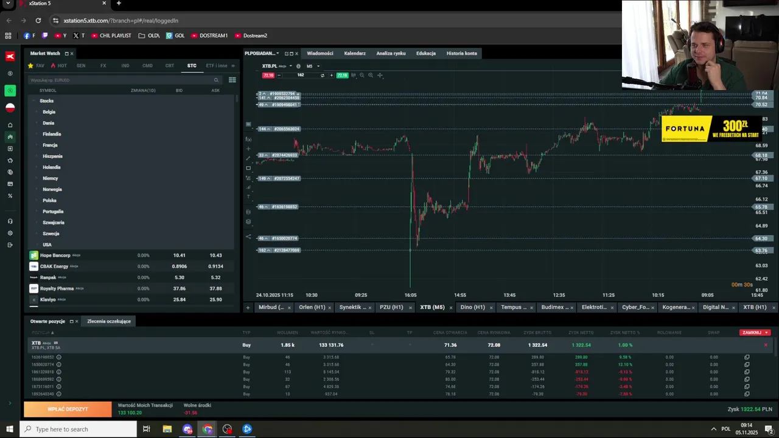Image resolution: width=779 pixels, height=438 pixels.
Task: Switch to the FX category tab
Action: coord(103,66)
